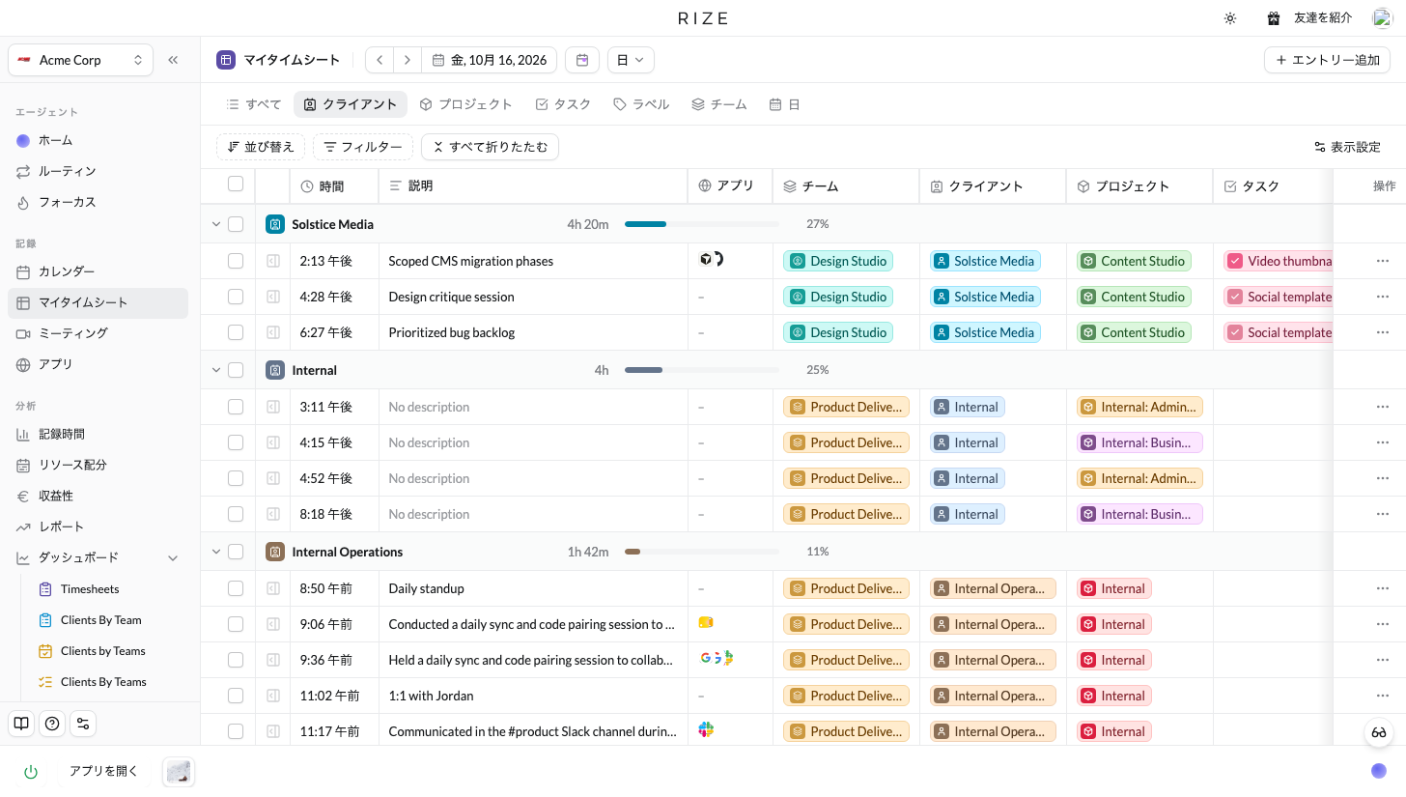Screen dimensions: 1406x797
Task: Open 表示設定 view settings
Action: pos(1347,147)
